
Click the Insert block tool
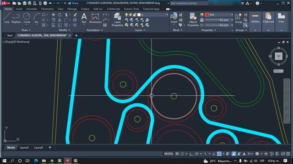174,18
